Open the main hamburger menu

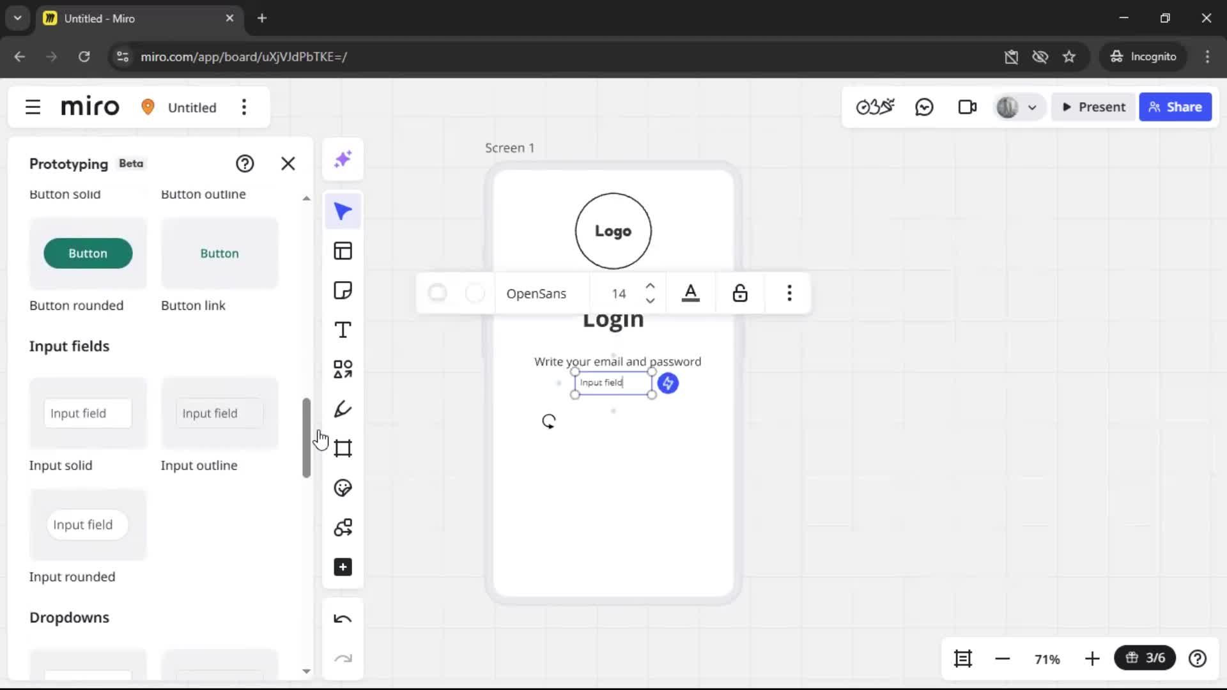(x=33, y=107)
